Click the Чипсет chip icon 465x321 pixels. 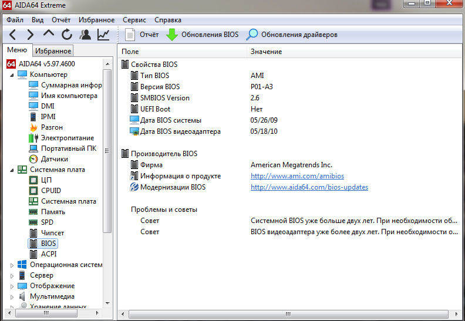[x=33, y=233]
